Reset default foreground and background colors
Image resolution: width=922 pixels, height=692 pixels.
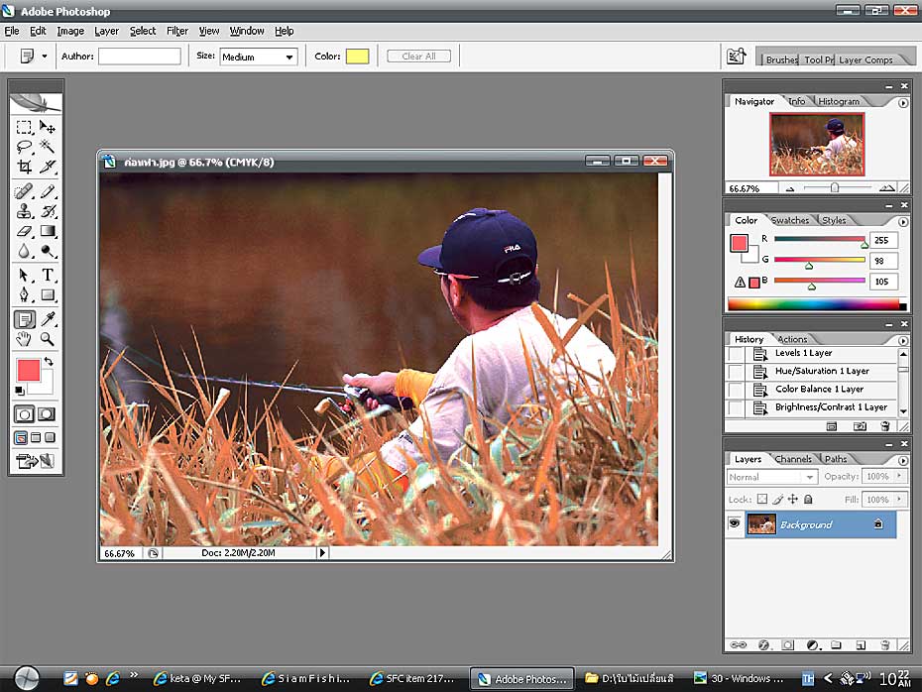pos(20,391)
